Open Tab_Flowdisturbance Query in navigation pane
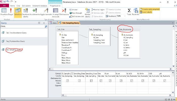Image resolution: width=177 pixels, height=101 pixels. tap(16, 33)
